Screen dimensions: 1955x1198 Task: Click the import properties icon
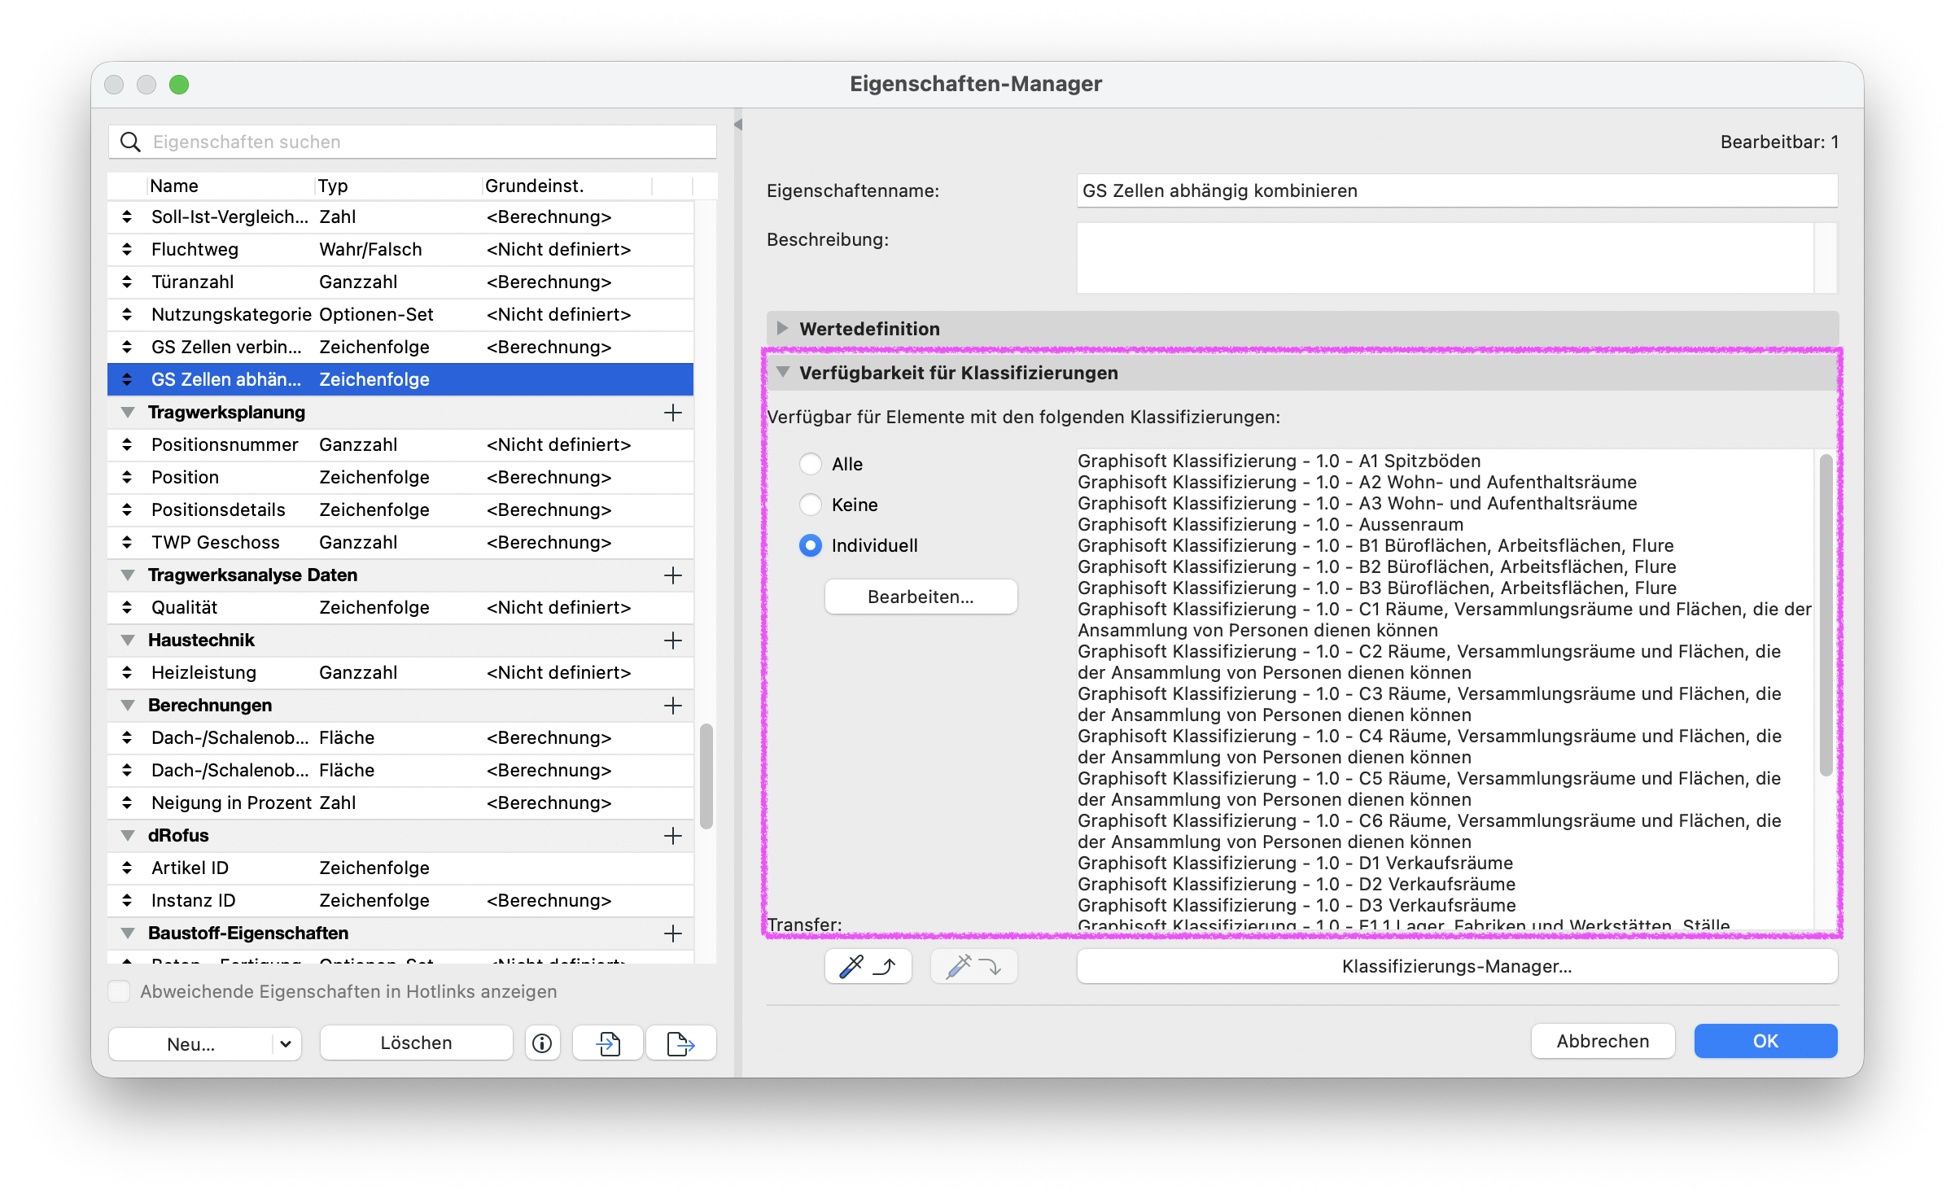608,1043
